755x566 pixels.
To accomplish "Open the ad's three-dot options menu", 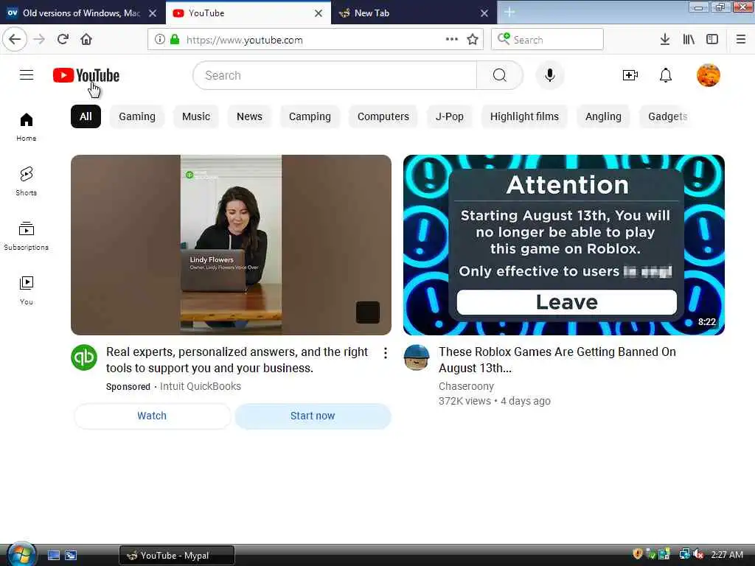I will click(x=385, y=353).
